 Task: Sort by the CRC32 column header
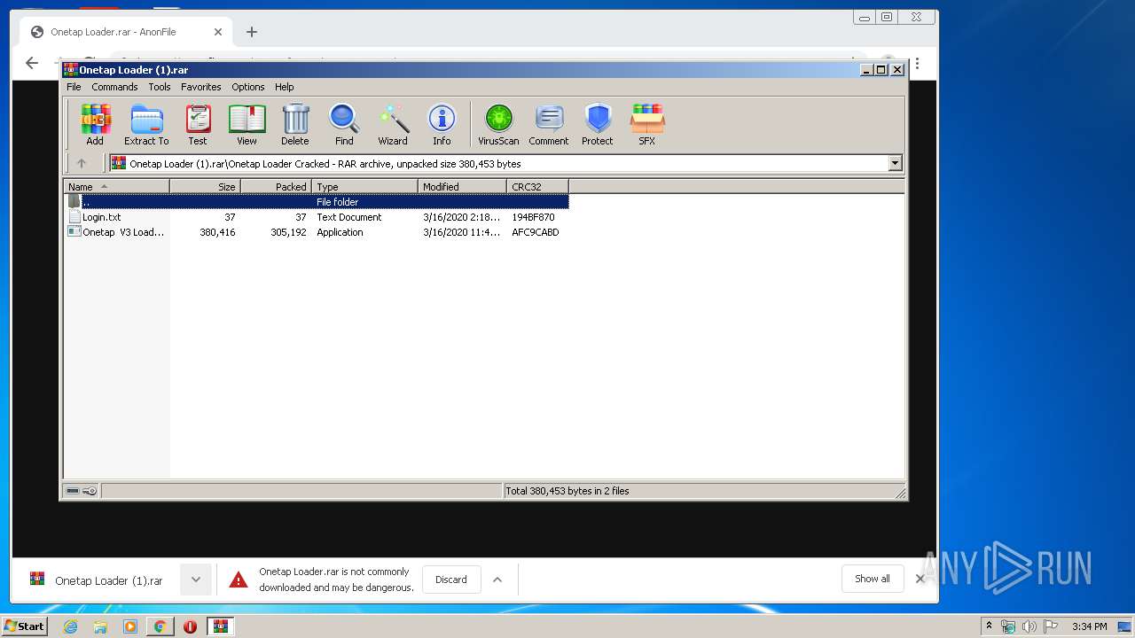point(537,186)
